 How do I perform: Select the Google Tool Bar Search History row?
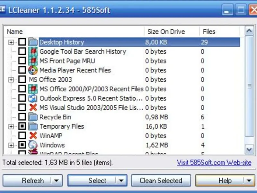83,51
